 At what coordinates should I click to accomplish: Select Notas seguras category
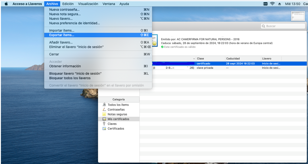[x=119, y=114]
